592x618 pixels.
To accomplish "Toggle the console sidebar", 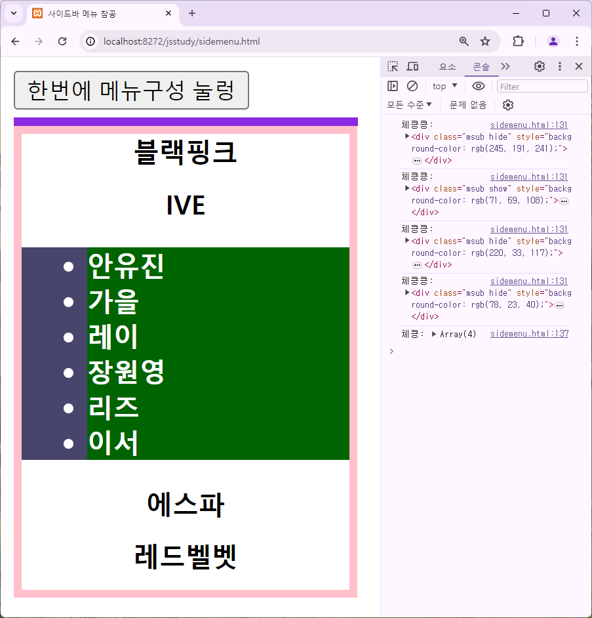I will click(393, 86).
